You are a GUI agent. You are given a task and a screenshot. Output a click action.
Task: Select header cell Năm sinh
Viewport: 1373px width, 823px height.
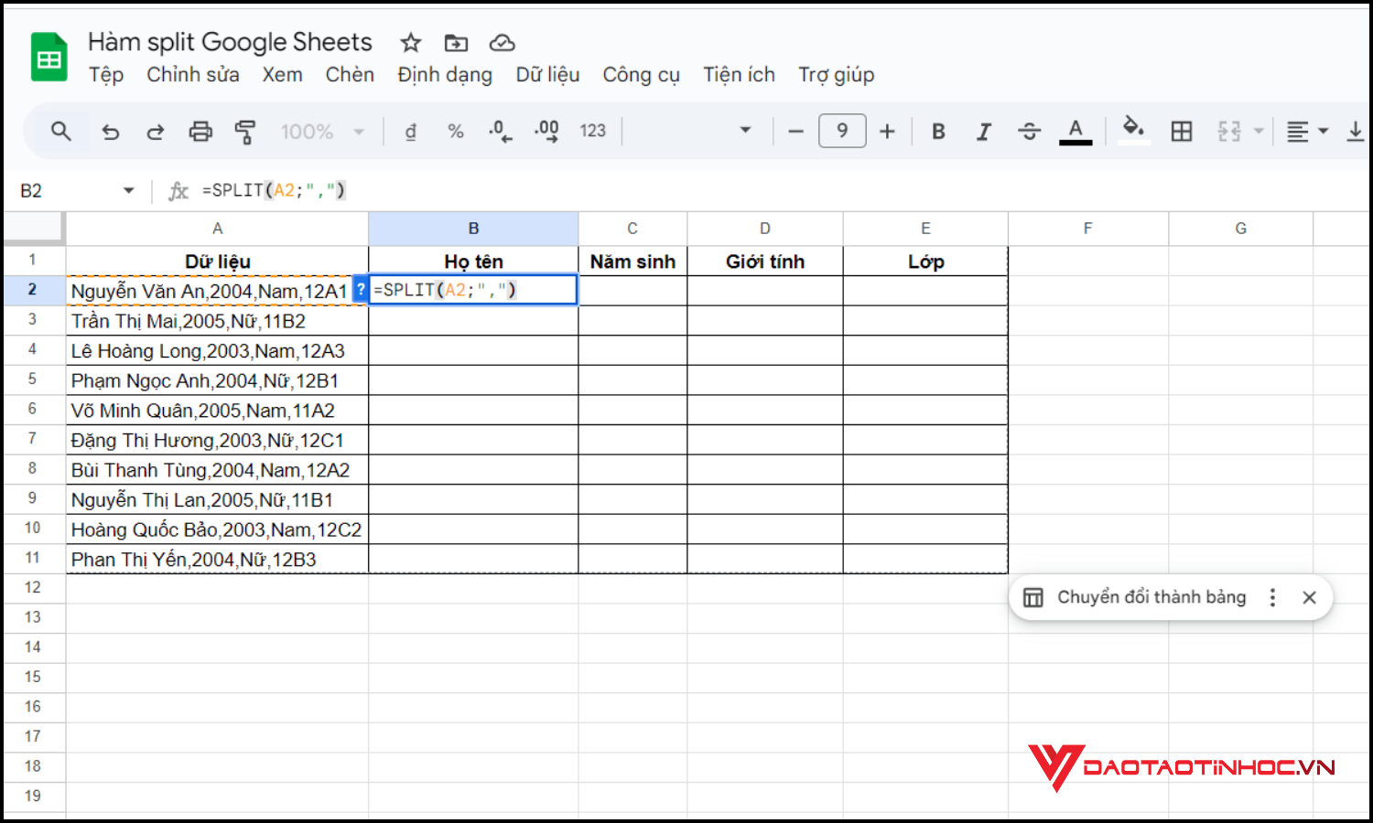pos(632,262)
